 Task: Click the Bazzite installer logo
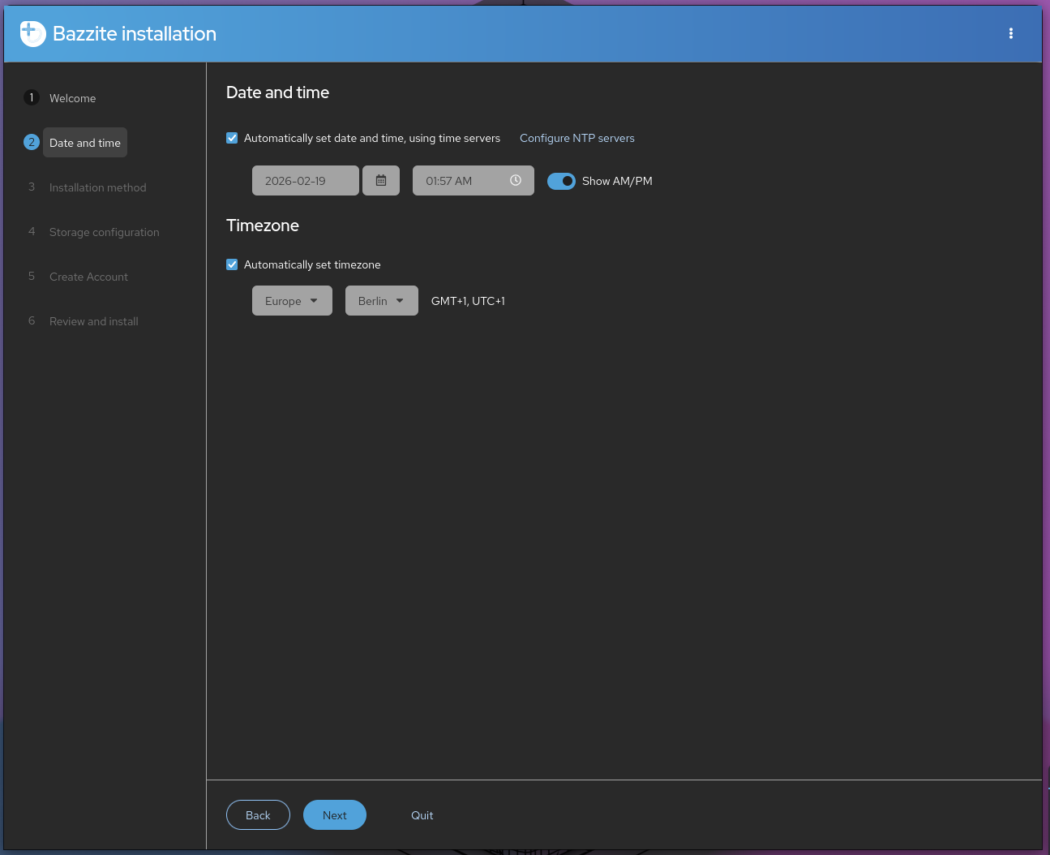click(x=32, y=33)
